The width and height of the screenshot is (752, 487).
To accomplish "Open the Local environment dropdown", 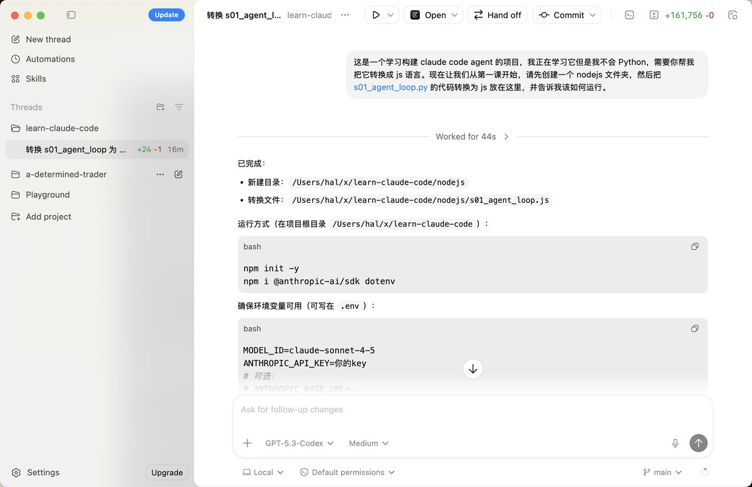I will click(x=263, y=473).
